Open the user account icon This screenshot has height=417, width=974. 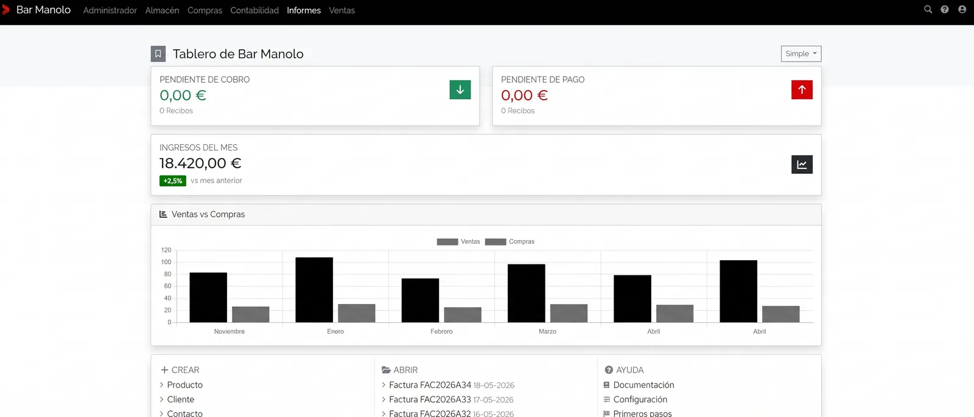[962, 10]
